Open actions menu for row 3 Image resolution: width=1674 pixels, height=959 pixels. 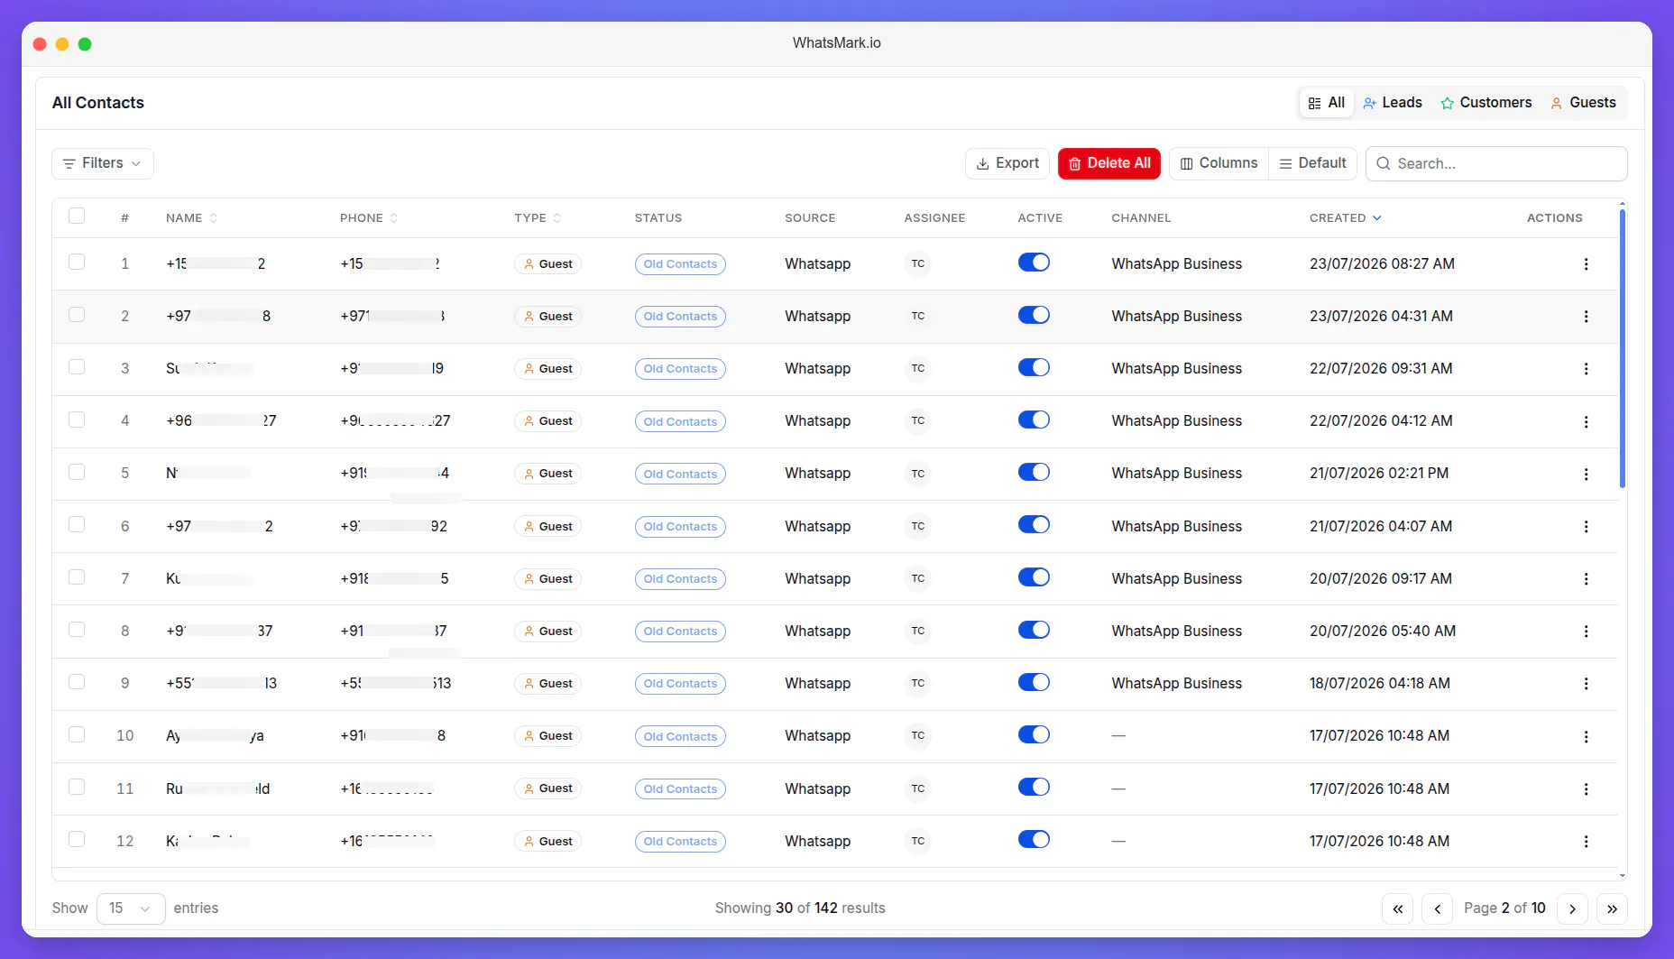pyautogui.click(x=1586, y=368)
